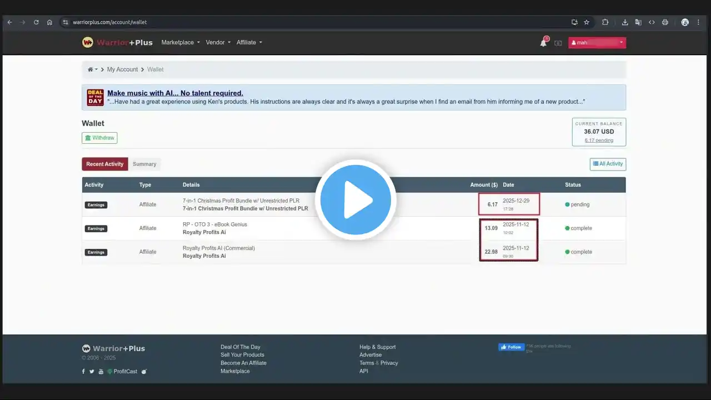The width and height of the screenshot is (711, 400).
Task: Open the browser home page icon
Action: [49, 22]
